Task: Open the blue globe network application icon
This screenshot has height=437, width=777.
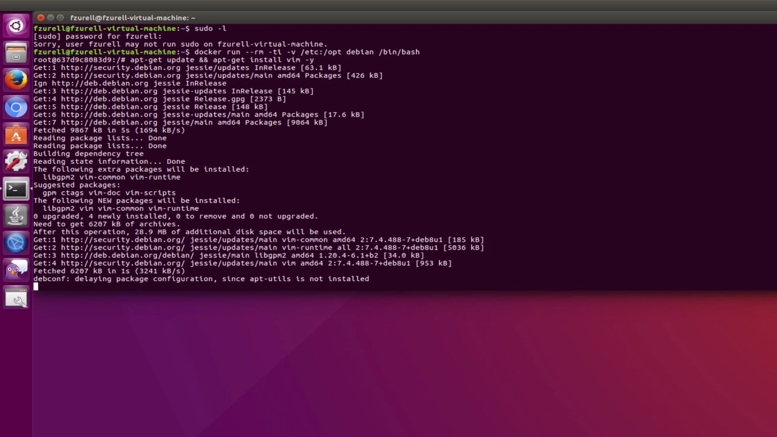Action: pos(16,243)
